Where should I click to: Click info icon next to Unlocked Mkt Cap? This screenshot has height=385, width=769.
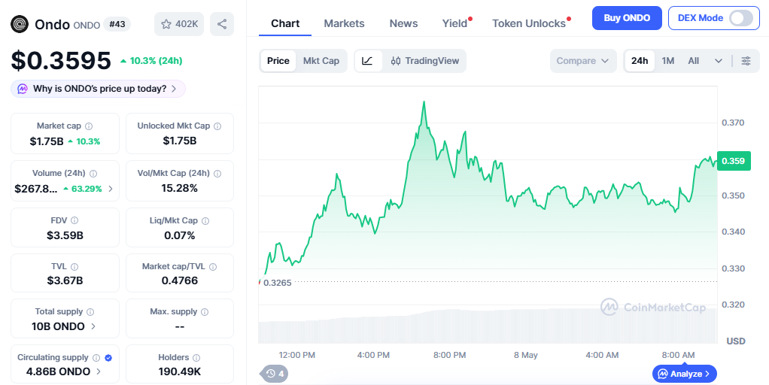coord(217,126)
